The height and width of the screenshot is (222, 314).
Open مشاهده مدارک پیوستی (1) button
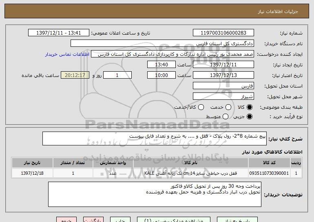[x=174, y=220]
